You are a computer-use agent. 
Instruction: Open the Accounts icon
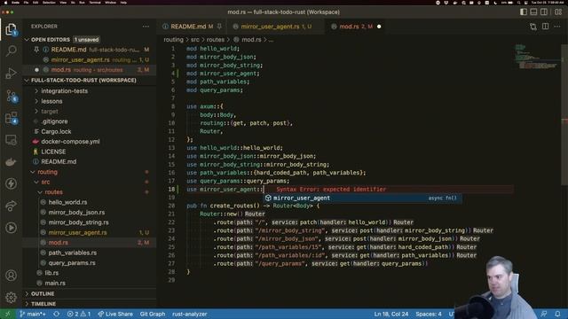[x=12, y=276]
